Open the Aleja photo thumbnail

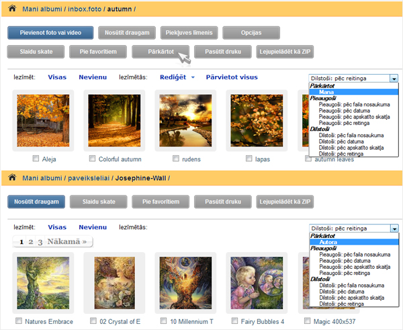click(43, 120)
